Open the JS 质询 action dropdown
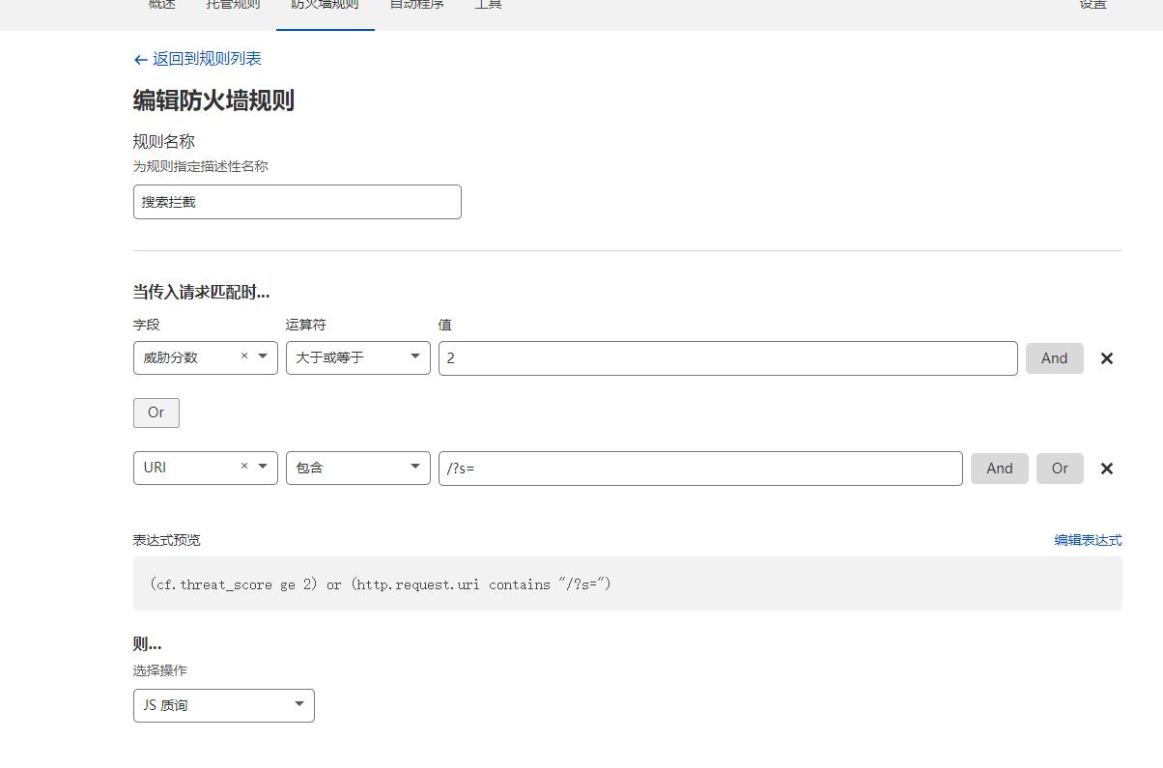 [x=224, y=705]
